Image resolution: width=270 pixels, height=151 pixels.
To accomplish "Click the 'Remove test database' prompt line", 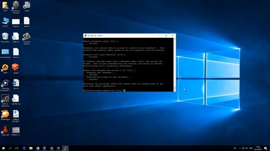I will pyautogui.click(x=109, y=70).
